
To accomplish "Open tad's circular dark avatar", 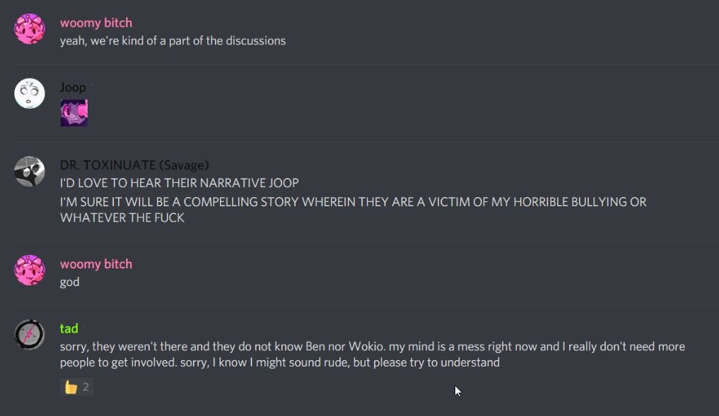I will 30,335.
